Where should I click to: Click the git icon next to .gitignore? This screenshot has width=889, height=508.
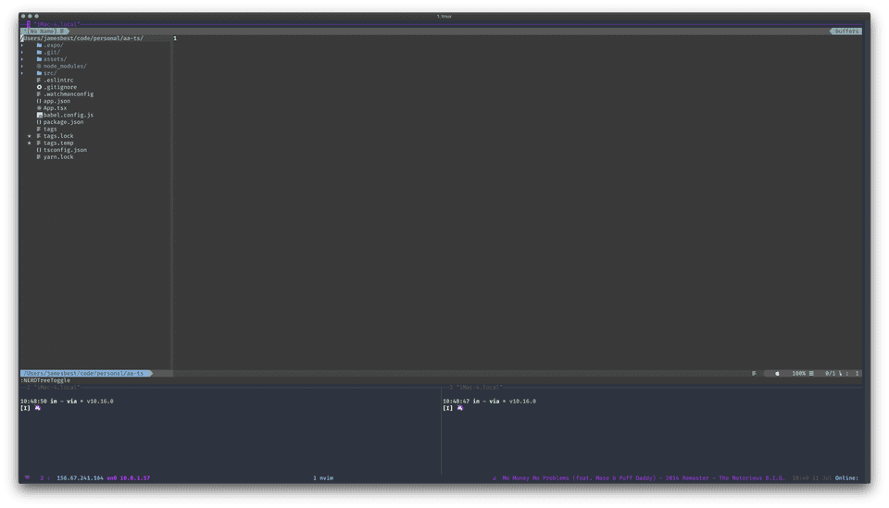click(39, 87)
